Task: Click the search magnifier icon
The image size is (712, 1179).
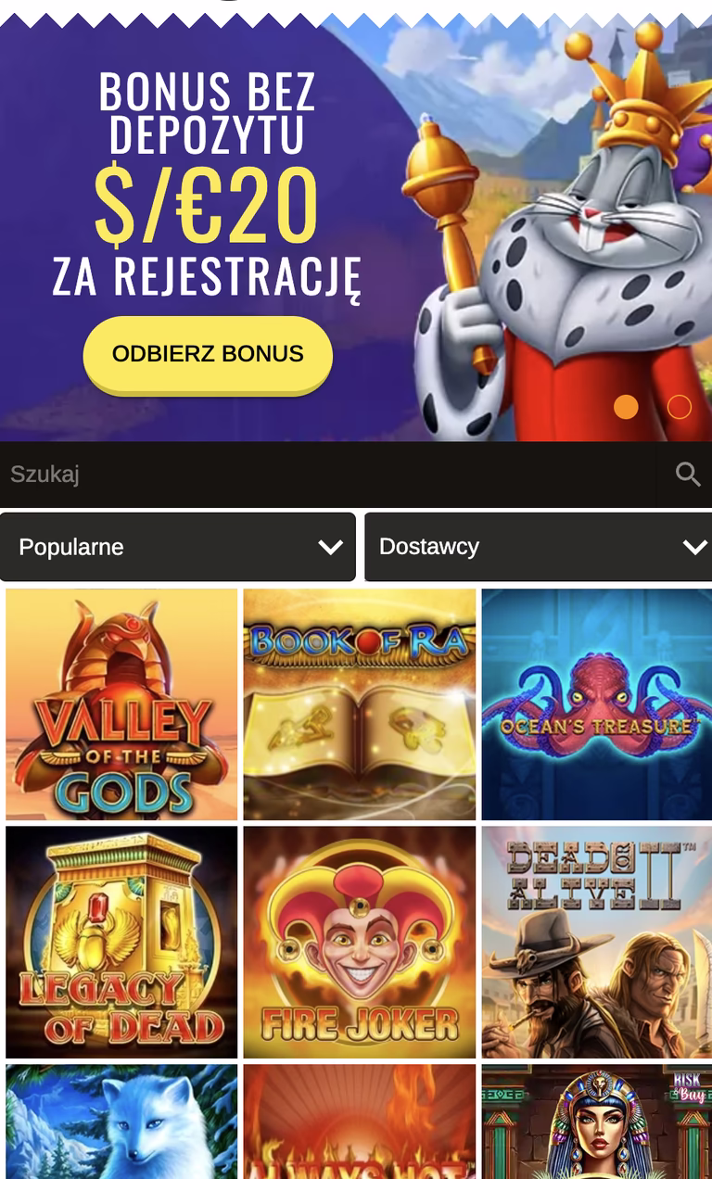Action: pos(687,475)
